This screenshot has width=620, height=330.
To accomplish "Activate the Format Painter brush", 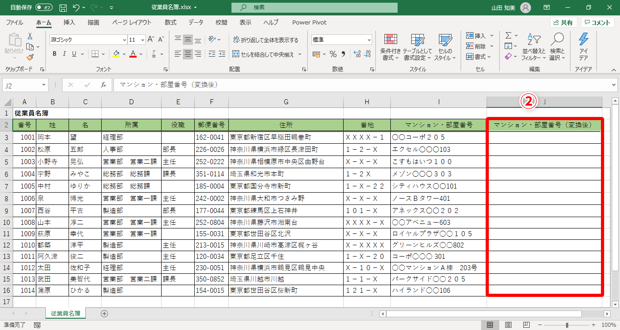I will pos(30,57).
